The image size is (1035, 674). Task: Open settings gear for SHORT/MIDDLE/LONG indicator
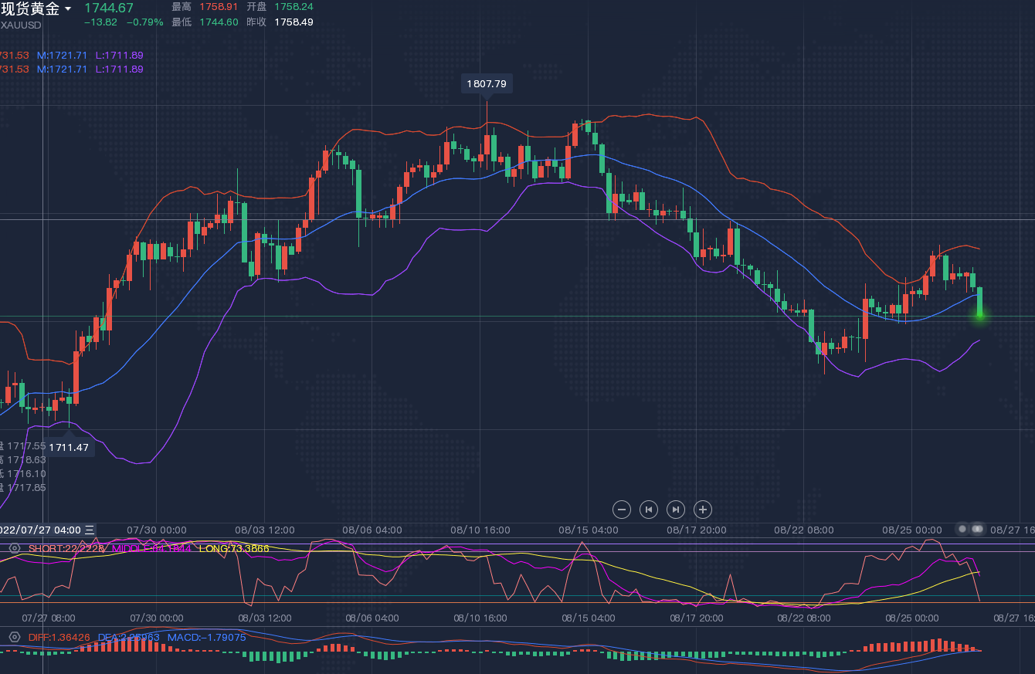click(14, 548)
